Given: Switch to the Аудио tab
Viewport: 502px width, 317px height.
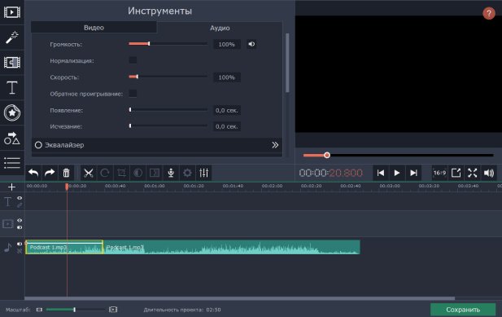Looking at the screenshot, I should pos(220,28).
